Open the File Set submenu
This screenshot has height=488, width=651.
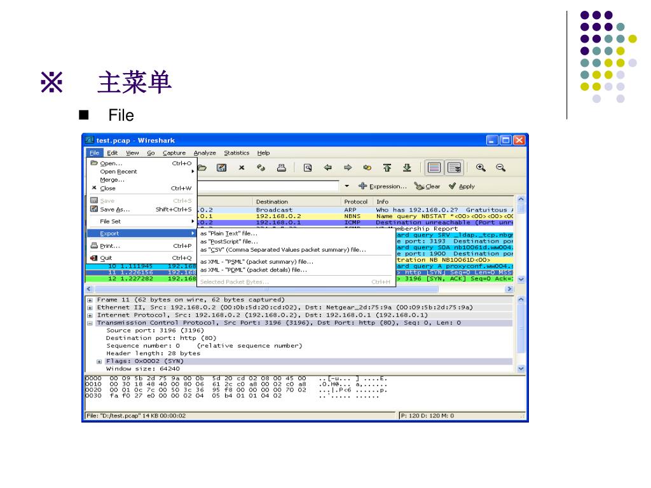[x=142, y=221]
